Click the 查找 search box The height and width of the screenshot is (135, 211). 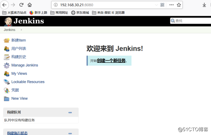pyautogui.click(x=191, y=21)
